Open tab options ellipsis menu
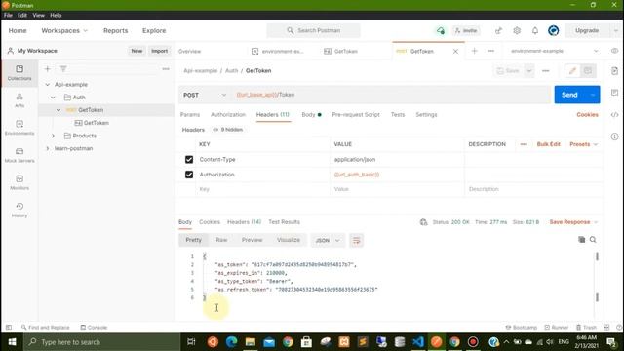 pos(490,51)
